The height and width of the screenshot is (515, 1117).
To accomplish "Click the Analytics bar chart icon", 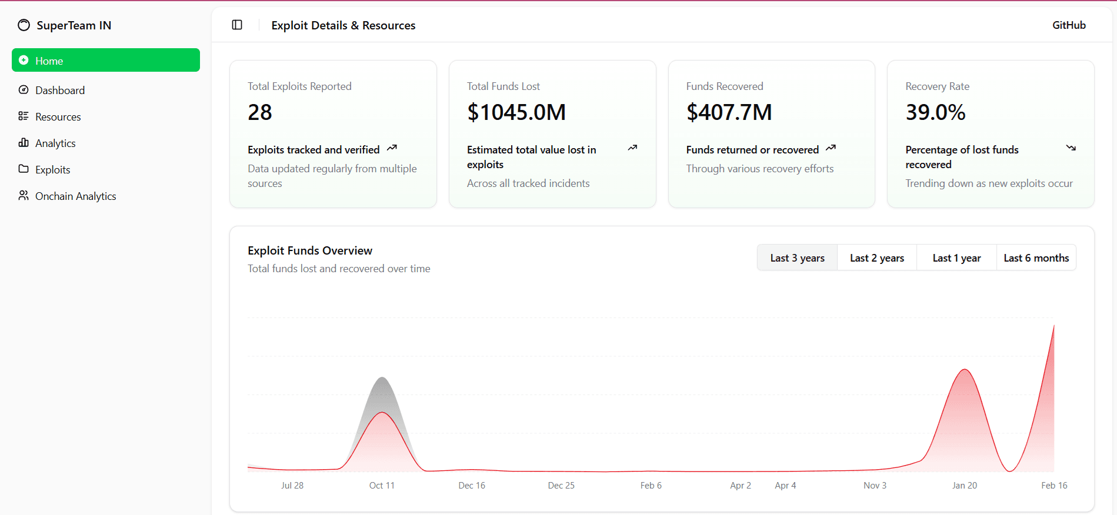I will [x=24, y=142].
